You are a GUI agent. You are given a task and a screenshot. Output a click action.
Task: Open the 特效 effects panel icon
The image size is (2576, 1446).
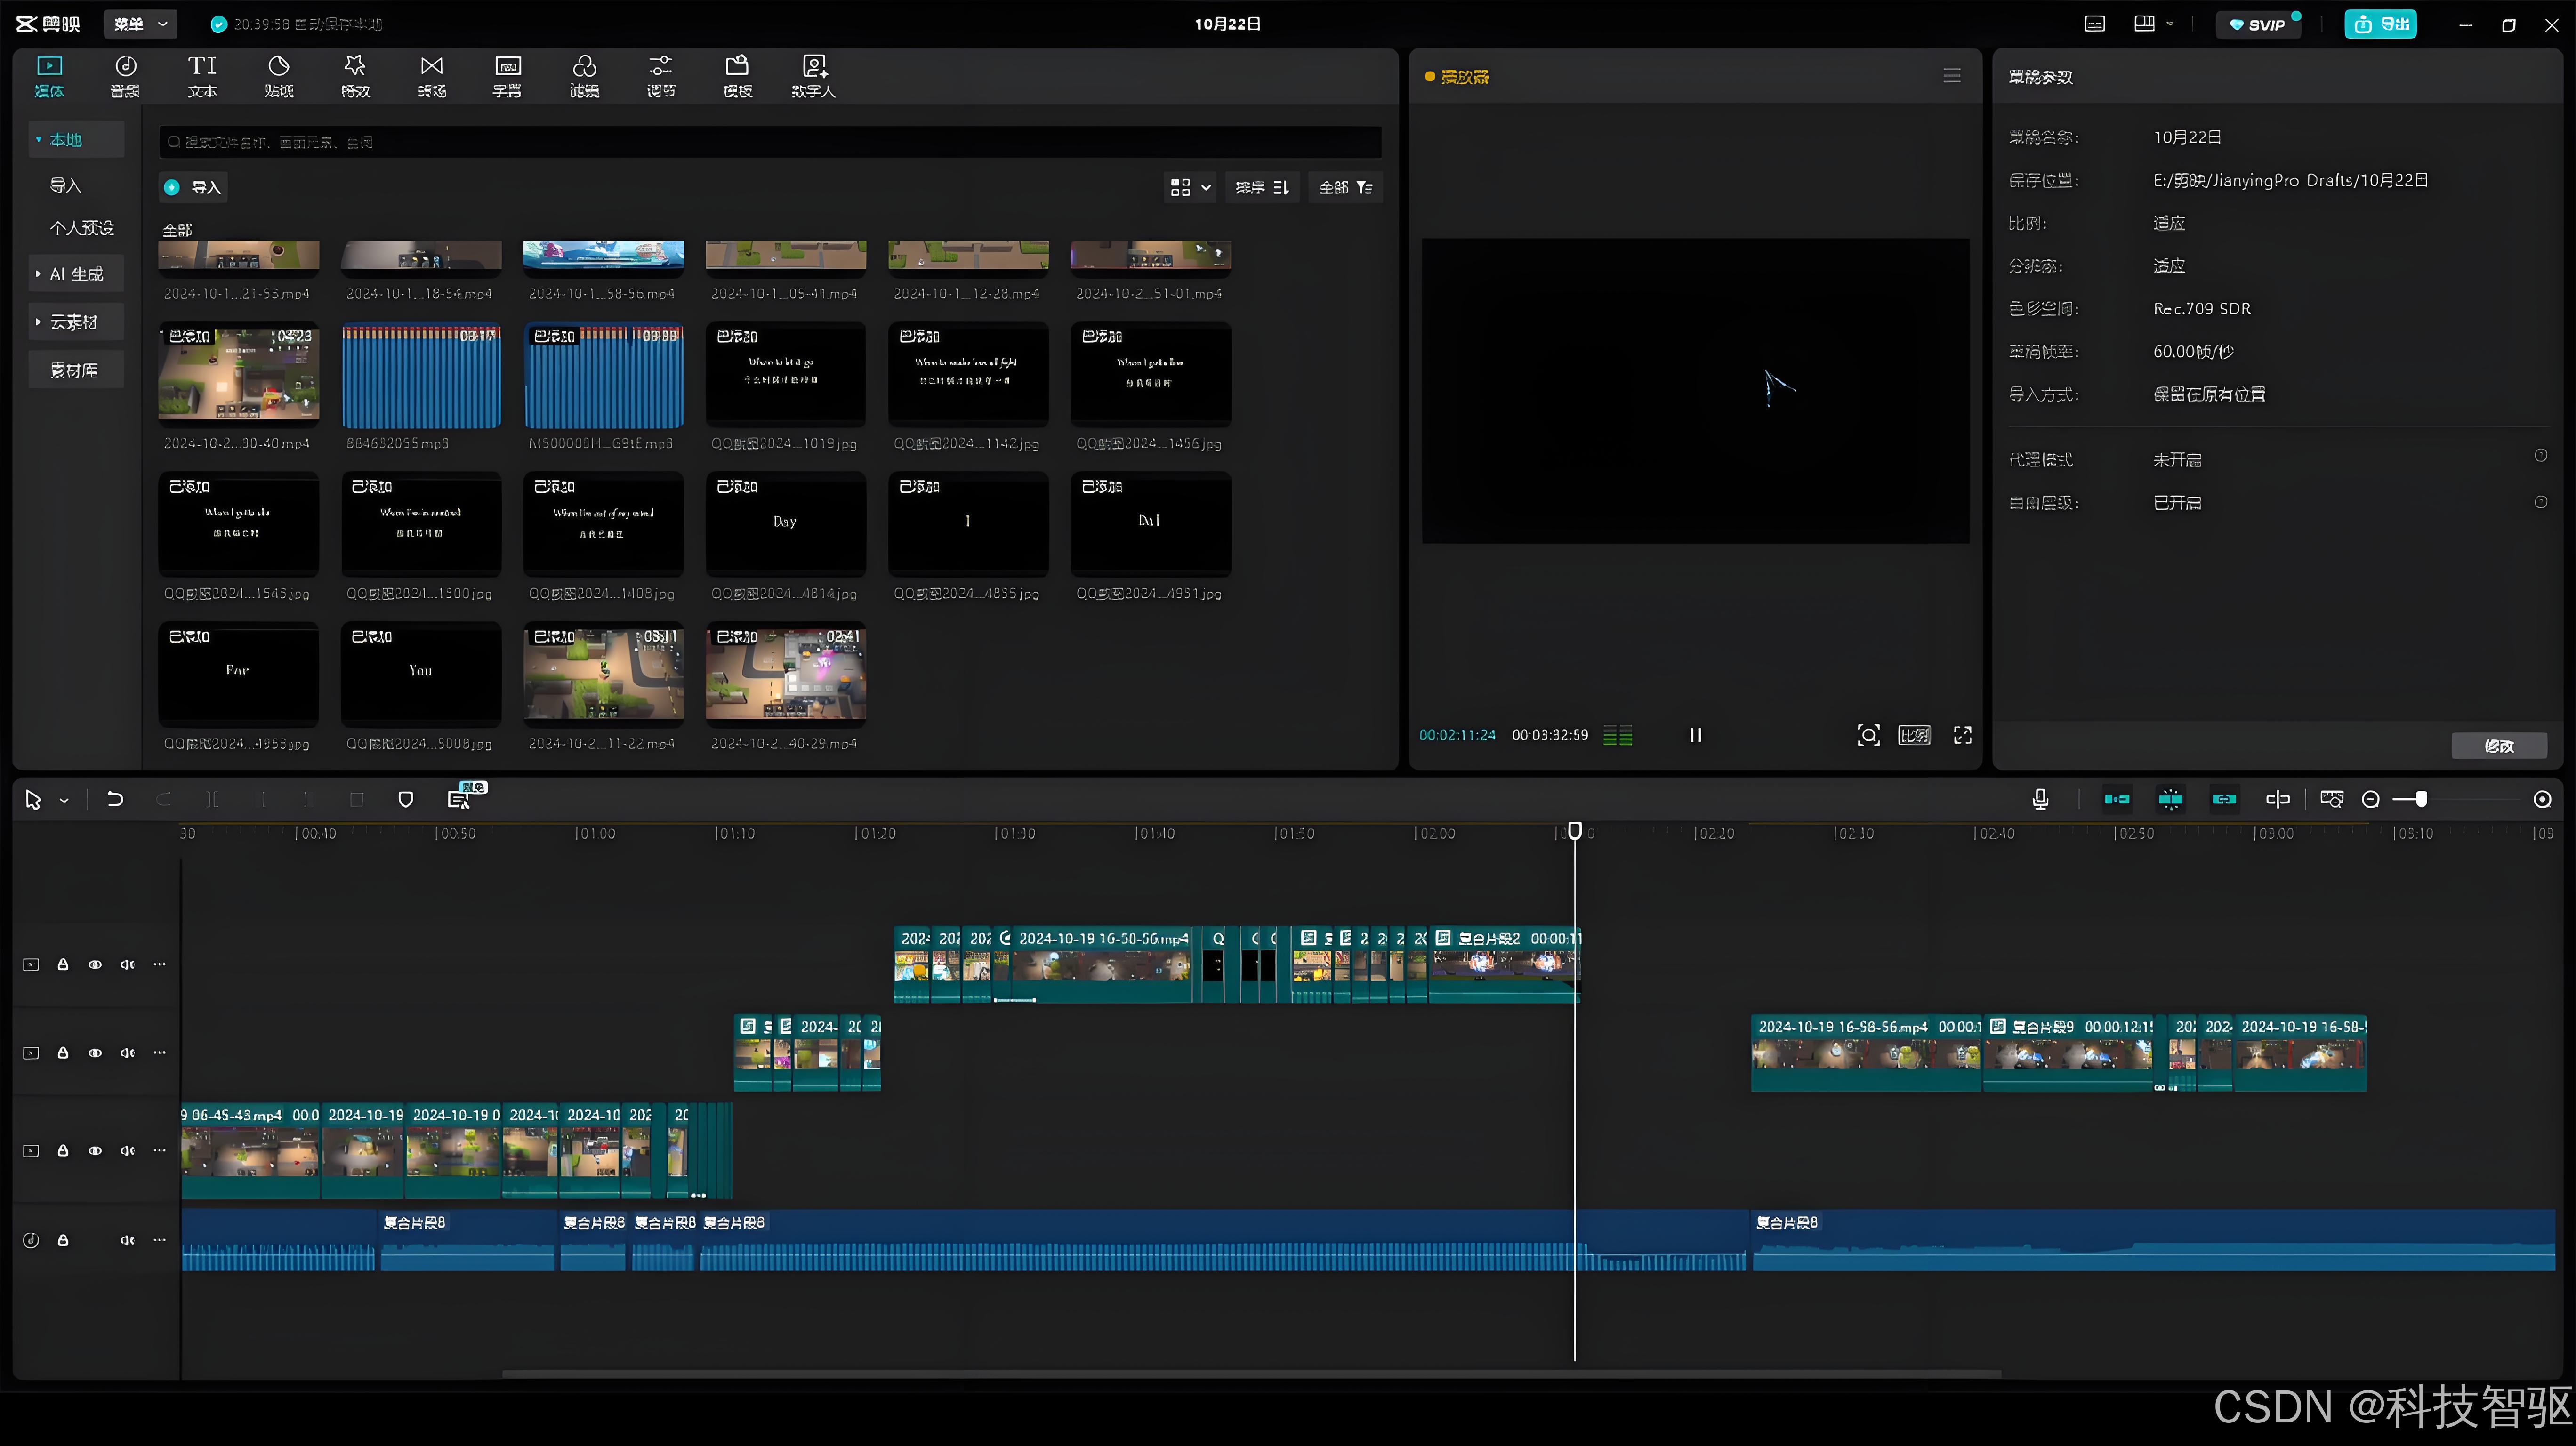click(x=355, y=76)
